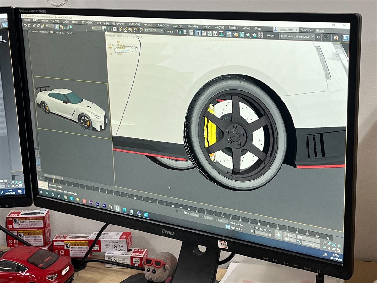Toggle the Layer Explorer icon
The height and width of the screenshot is (283, 377).
click(x=198, y=33)
